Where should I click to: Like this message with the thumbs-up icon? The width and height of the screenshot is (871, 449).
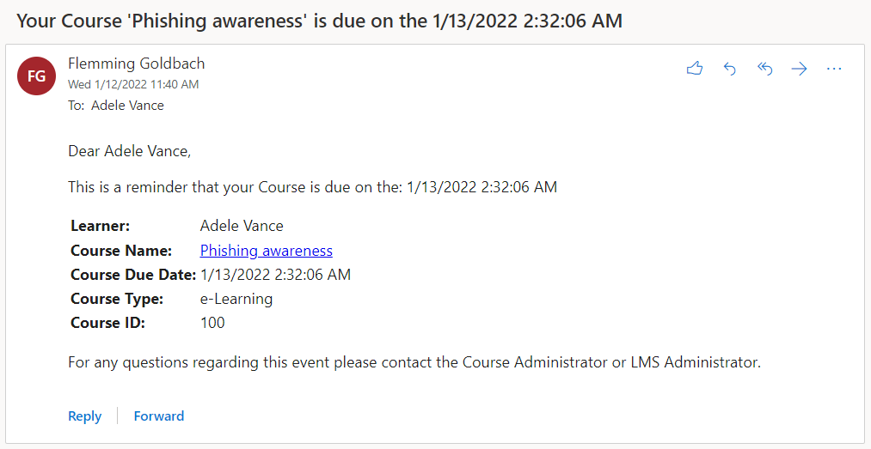point(695,69)
